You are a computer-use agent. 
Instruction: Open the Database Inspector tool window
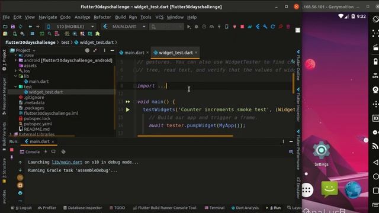tap(82, 208)
